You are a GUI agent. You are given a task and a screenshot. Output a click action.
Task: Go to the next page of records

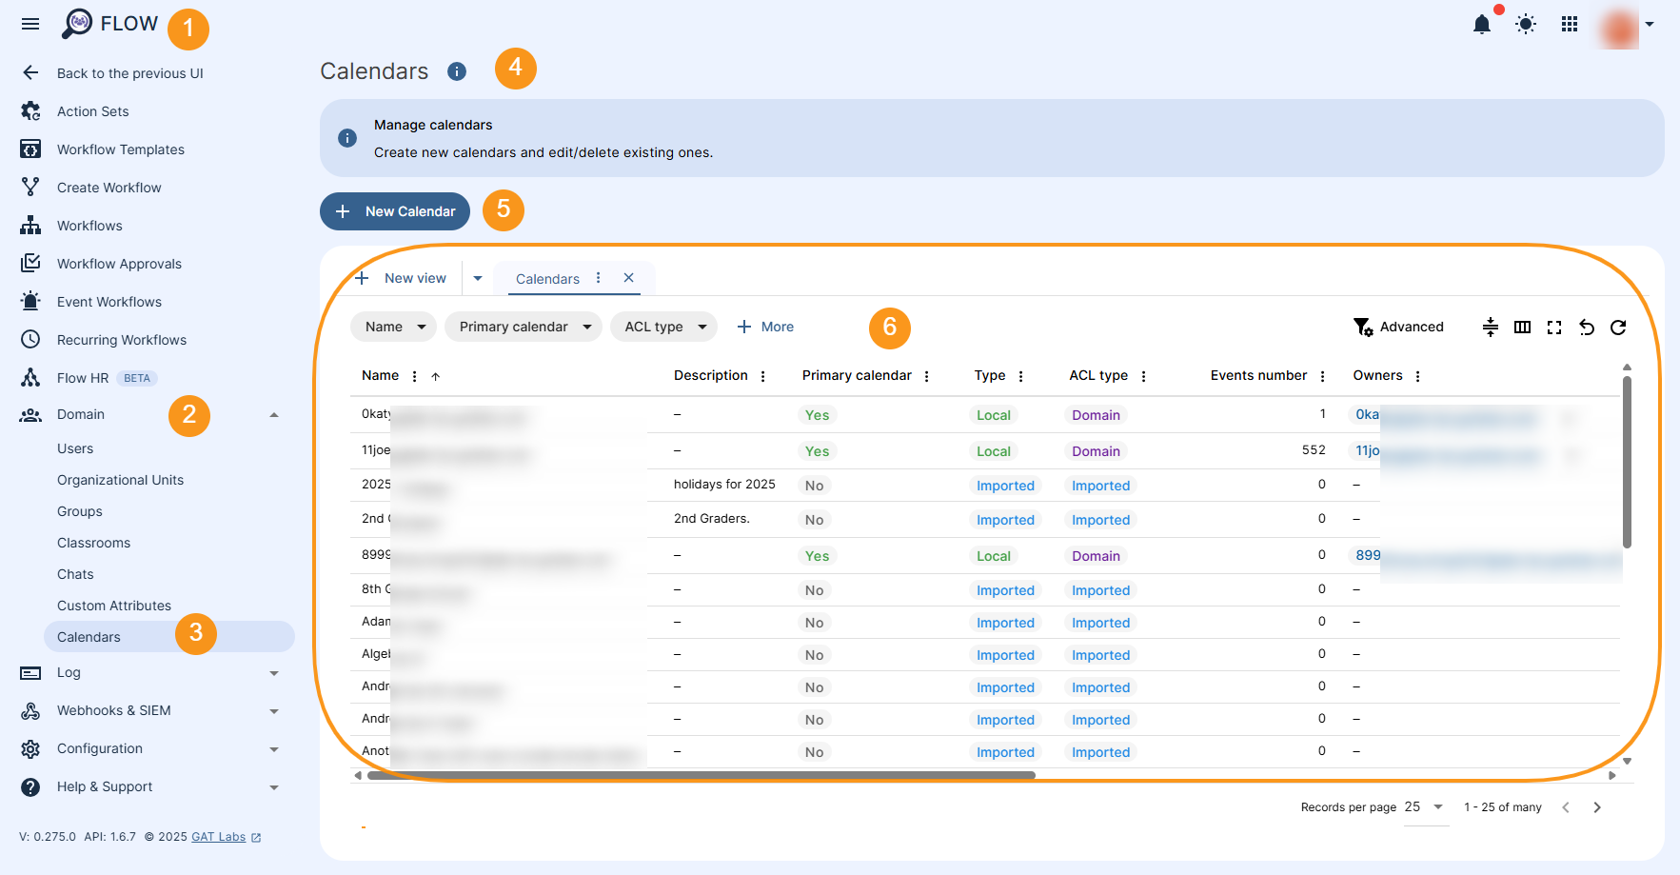pyautogui.click(x=1597, y=806)
